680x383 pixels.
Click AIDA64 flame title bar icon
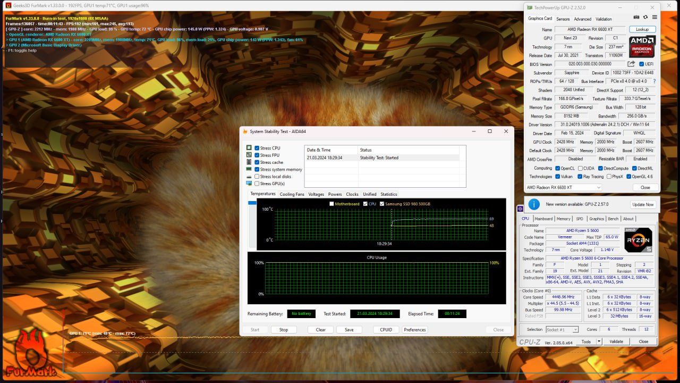[x=244, y=131]
